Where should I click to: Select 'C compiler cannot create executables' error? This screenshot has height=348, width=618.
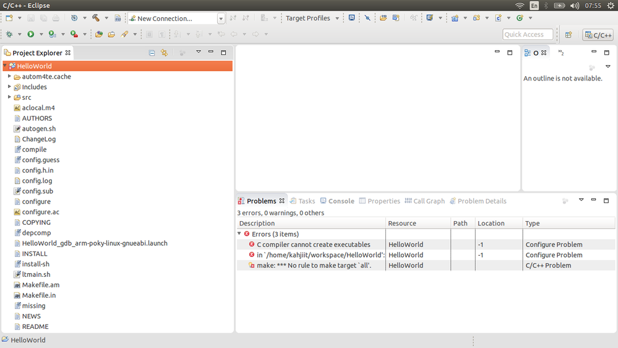(314, 244)
